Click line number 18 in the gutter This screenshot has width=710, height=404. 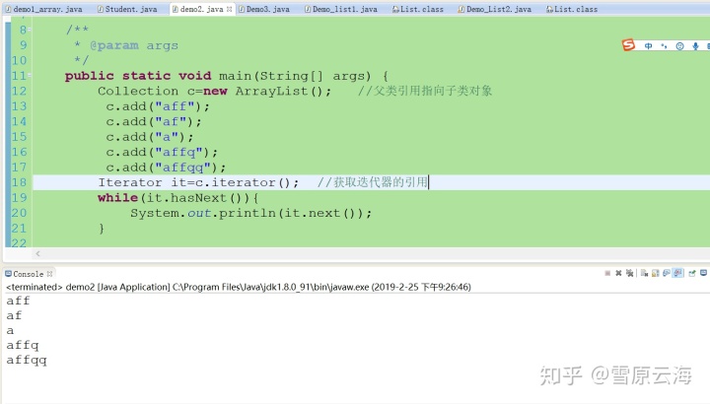point(19,182)
